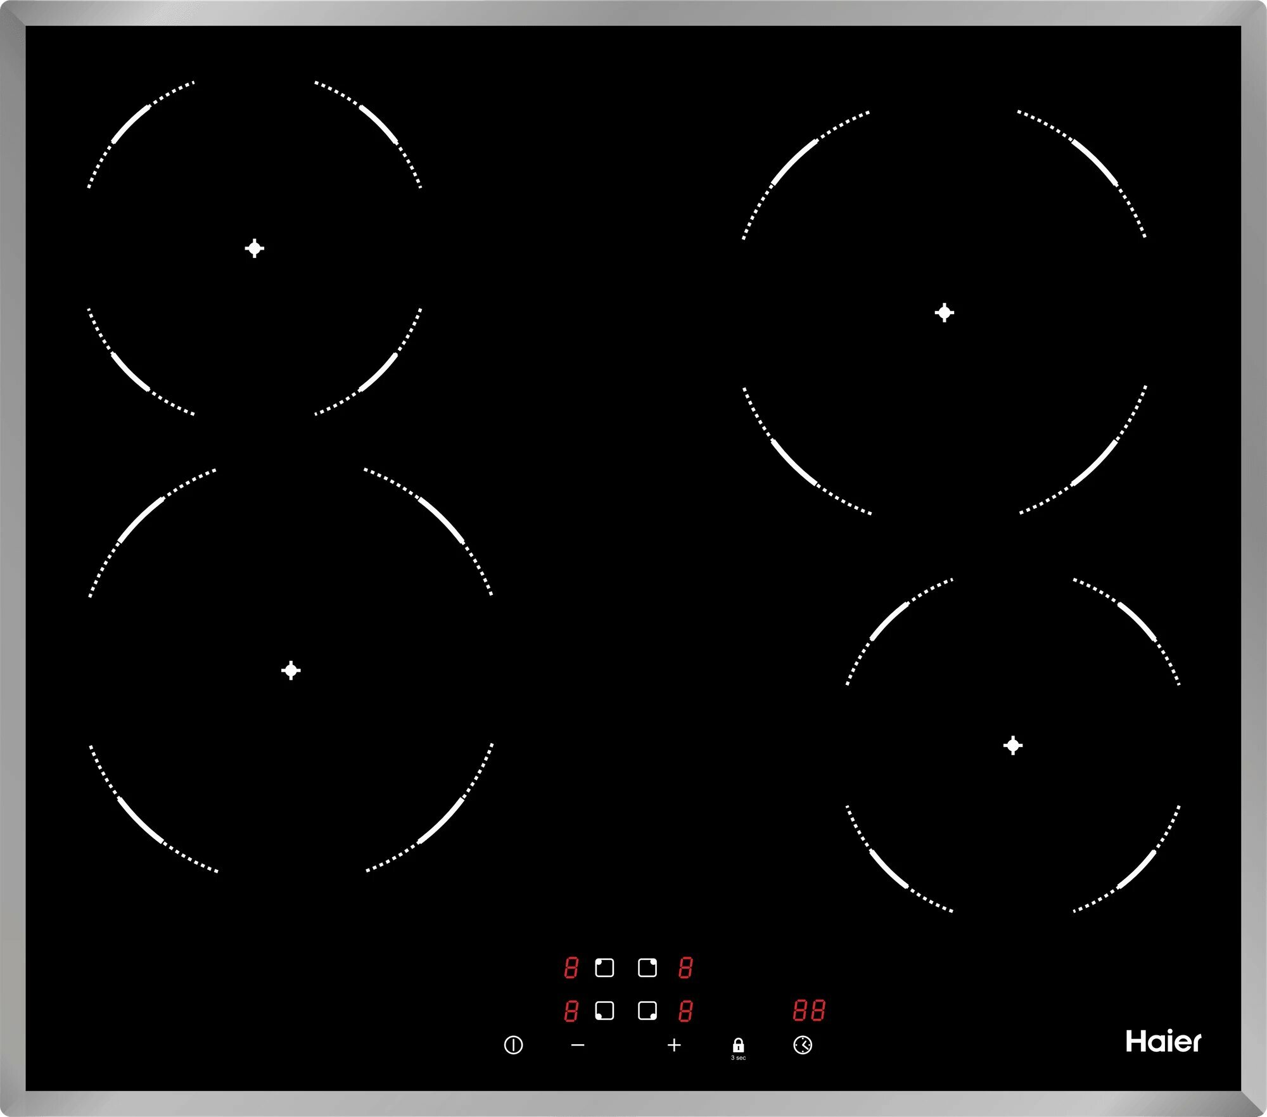
Task: Select the rear-left cooking zone key
Action: (604, 967)
